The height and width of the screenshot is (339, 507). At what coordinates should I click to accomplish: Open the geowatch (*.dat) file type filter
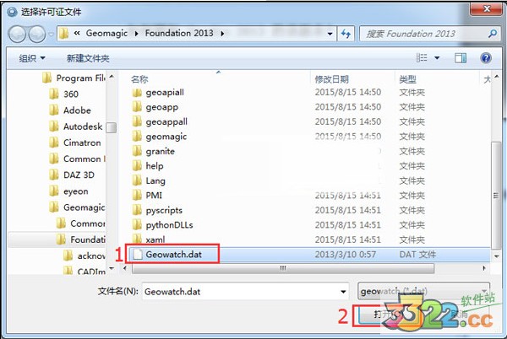pos(423,291)
